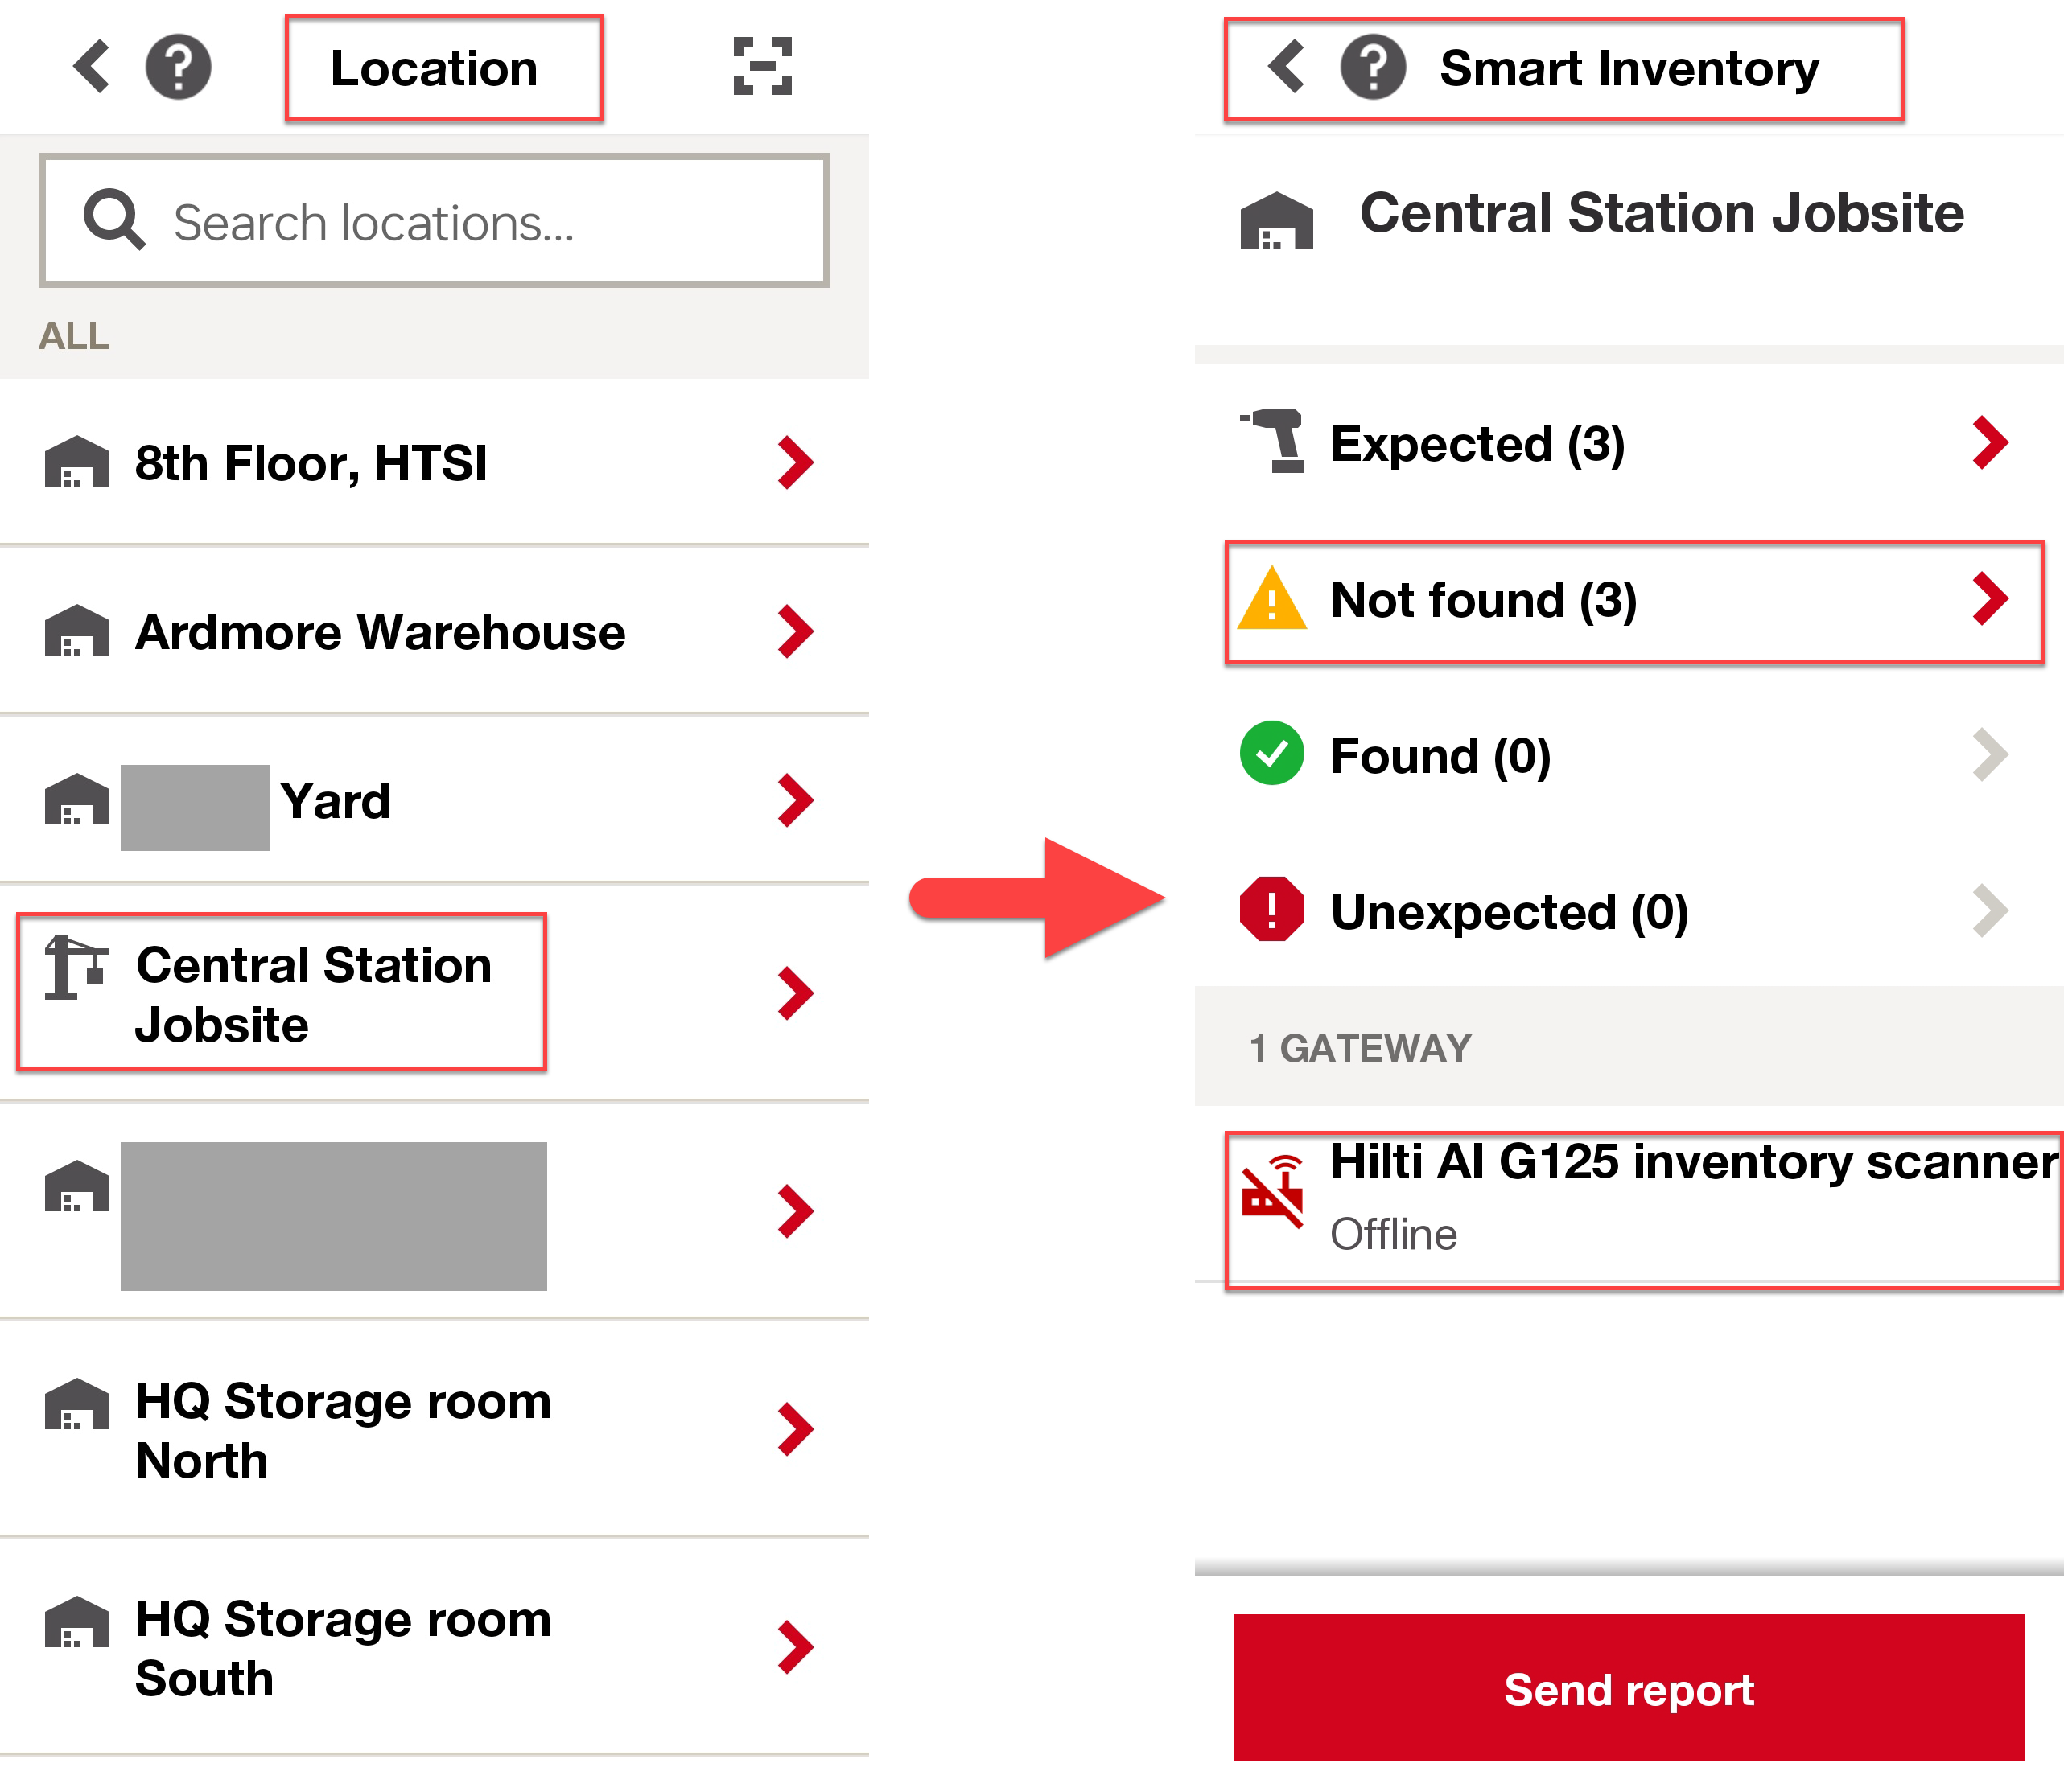Viewport: 2064px width, 1792px height.
Task: Open Expected (3) list via chevron
Action: pos(1990,443)
